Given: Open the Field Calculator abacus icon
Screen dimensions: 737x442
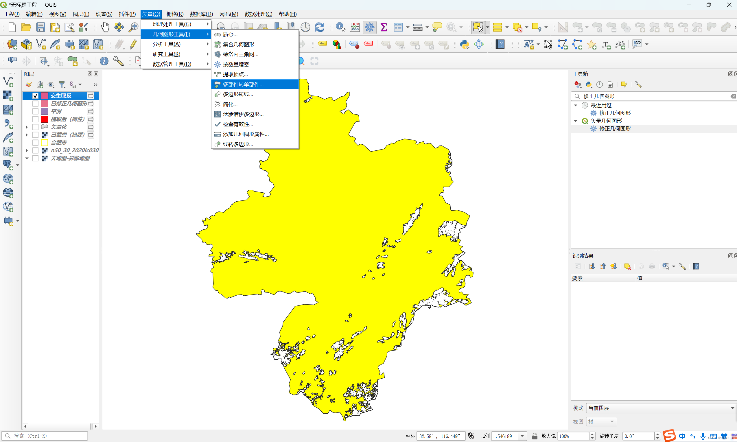Looking at the screenshot, I should click(355, 27).
